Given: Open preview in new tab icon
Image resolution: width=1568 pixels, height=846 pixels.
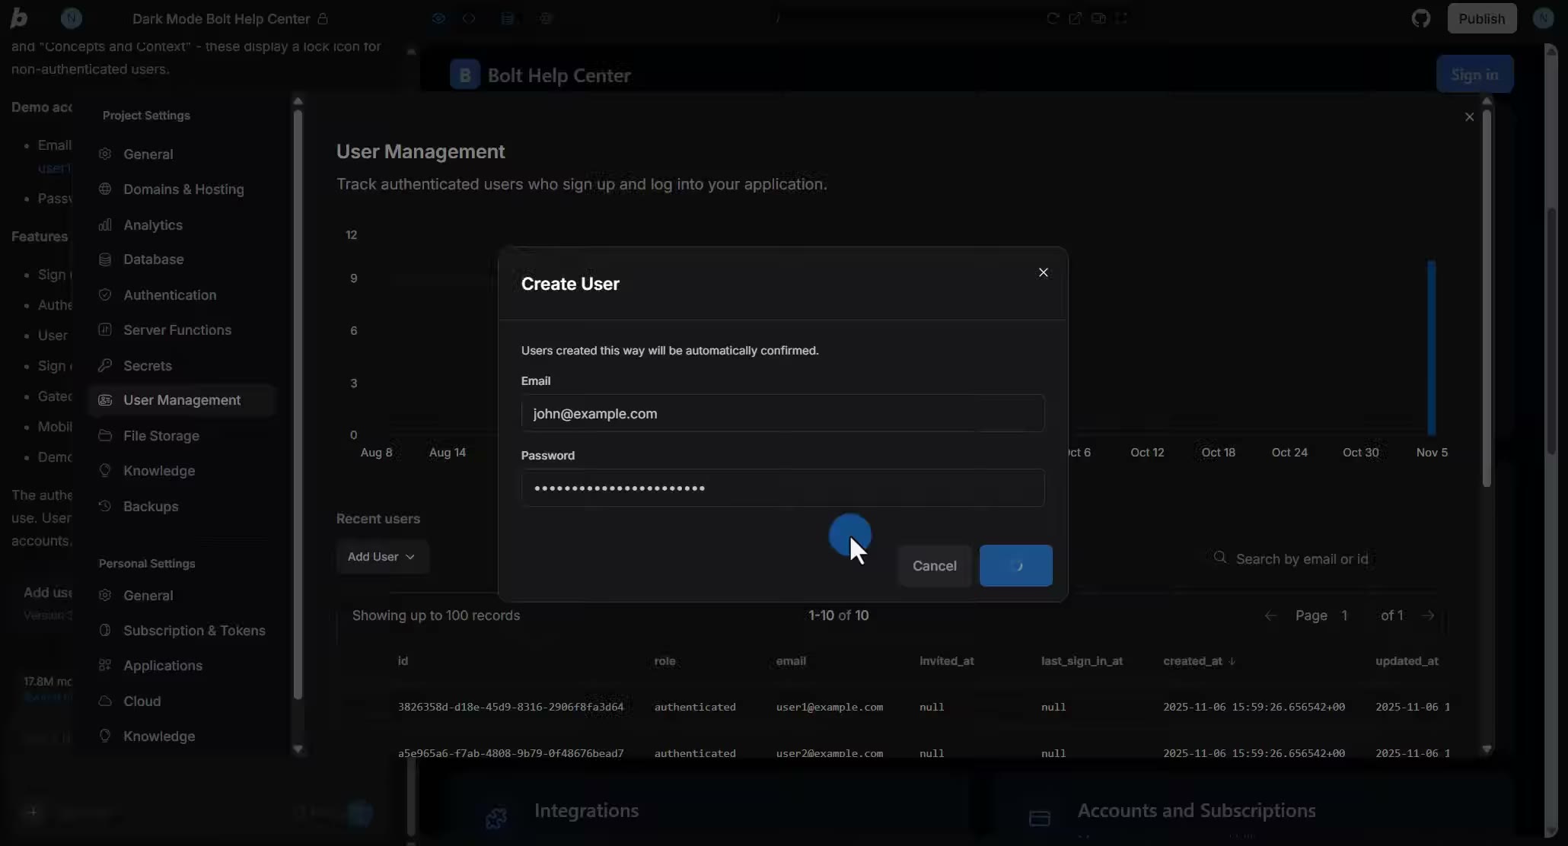Looking at the screenshot, I should 1075,18.
